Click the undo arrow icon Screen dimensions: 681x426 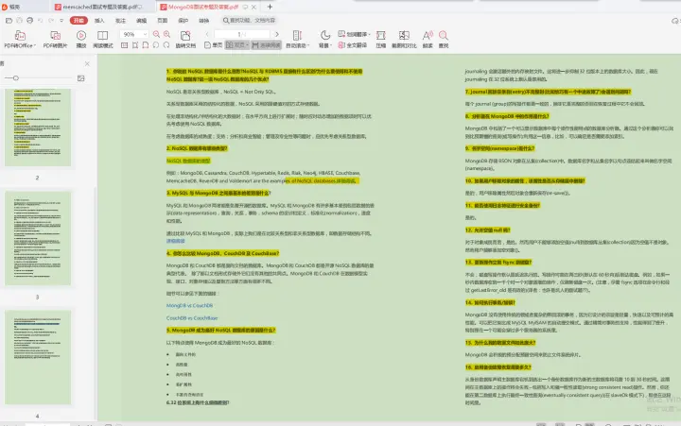[41, 21]
